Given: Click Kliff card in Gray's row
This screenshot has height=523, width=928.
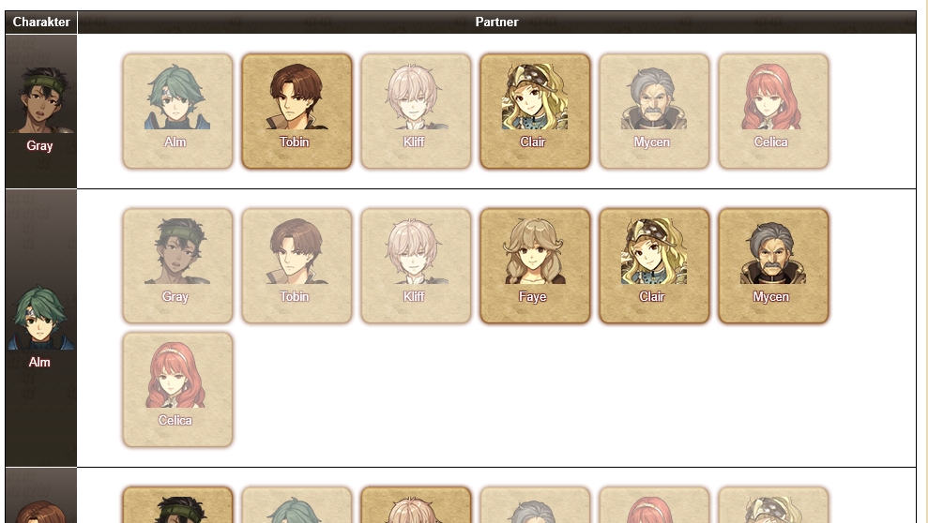Looking at the screenshot, I should 416,112.
